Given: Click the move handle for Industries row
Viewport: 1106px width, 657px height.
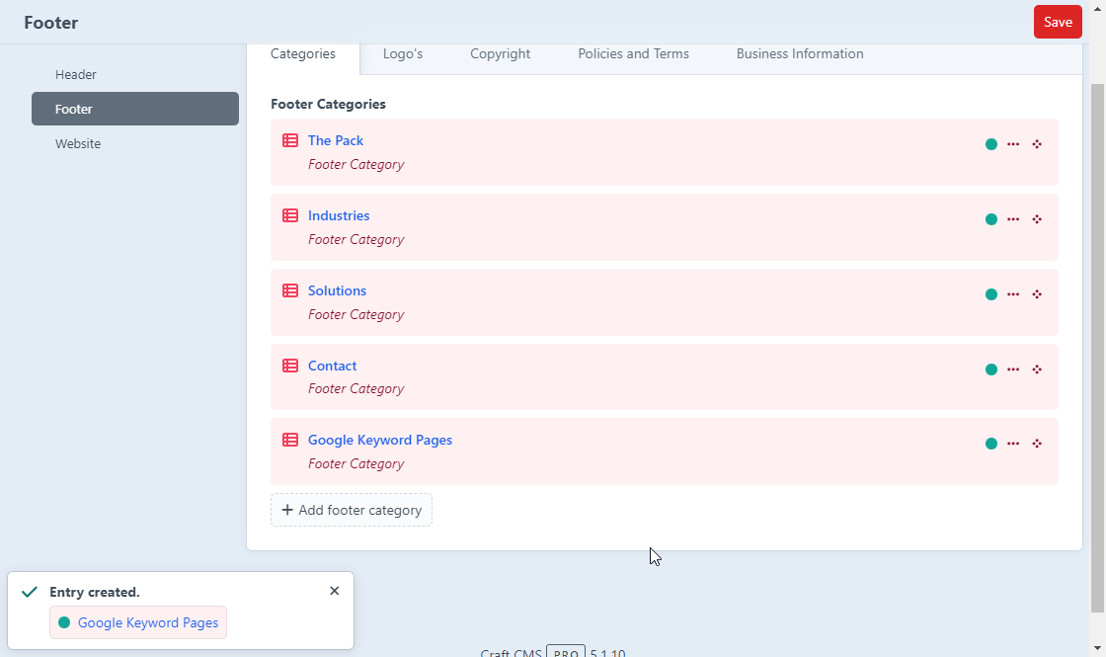Looking at the screenshot, I should (1037, 219).
